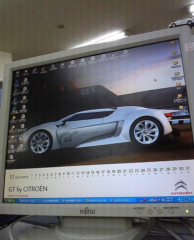Open the ランキング folder on the desktop

tap(182, 109)
